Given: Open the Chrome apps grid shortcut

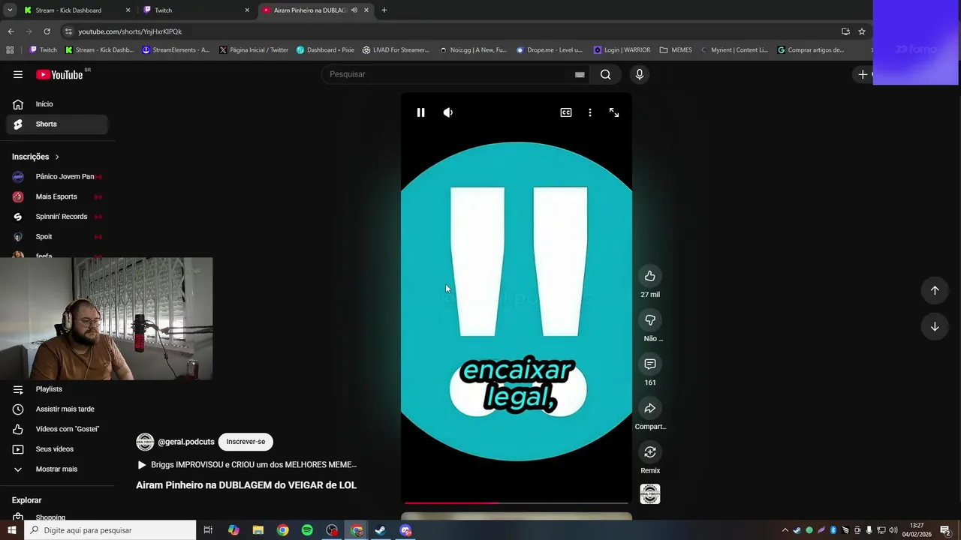Looking at the screenshot, I should [10, 50].
